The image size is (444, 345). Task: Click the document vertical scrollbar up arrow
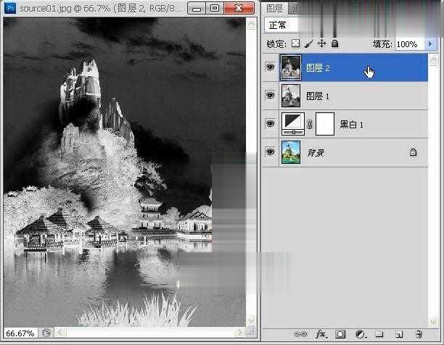pos(251,24)
